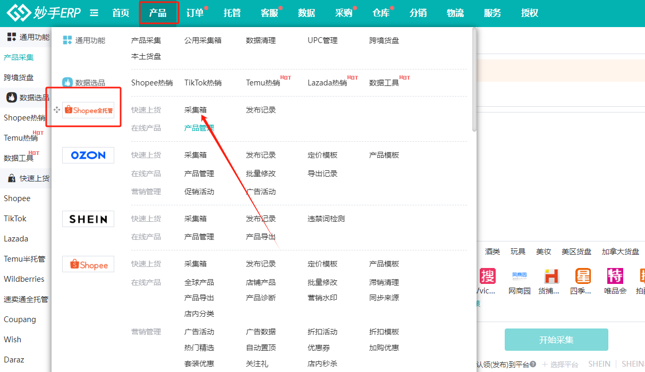Select Wildberries in the left sidebar
645x372 pixels.
tap(24, 279)
